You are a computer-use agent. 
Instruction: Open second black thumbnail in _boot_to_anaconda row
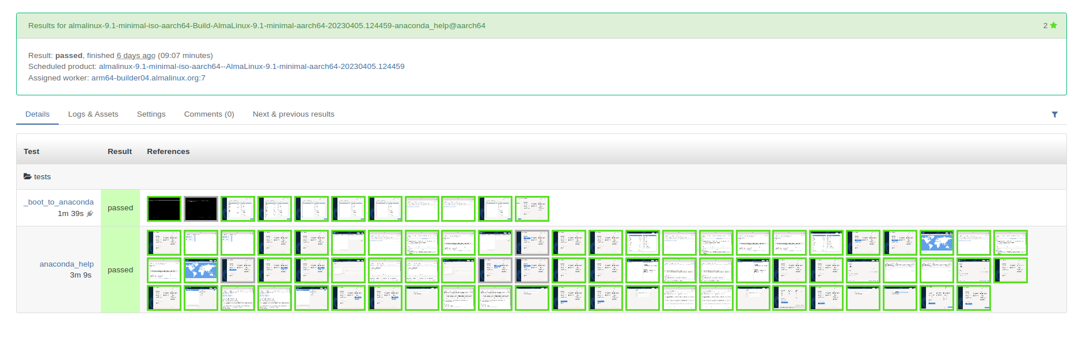click(201, 209)
